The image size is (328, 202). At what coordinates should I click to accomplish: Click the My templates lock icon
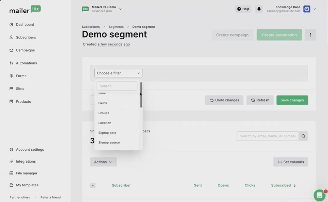pos(11,185)
